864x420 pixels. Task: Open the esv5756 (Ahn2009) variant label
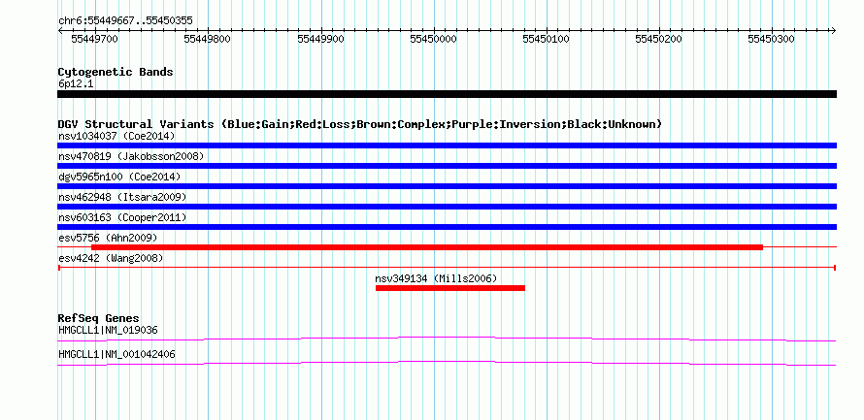(108, 238)
